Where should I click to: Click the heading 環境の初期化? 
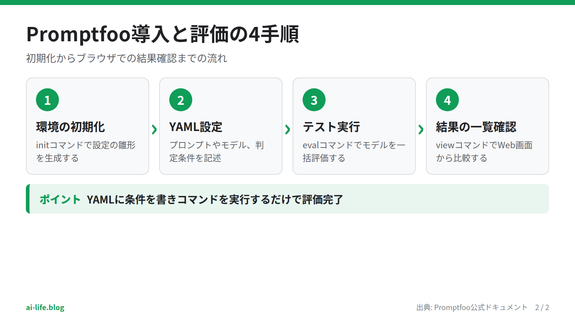[x=70, y=127]
